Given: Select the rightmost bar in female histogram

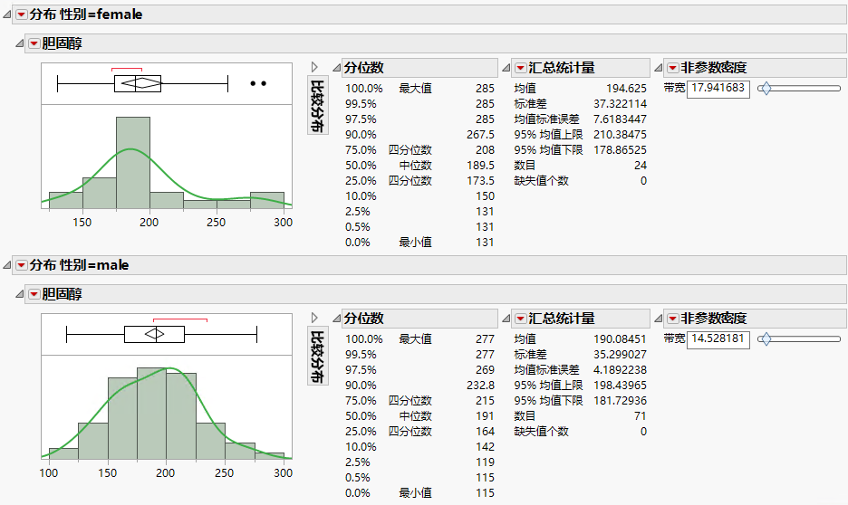Looking at the screenshot, I should coord(267,200).
